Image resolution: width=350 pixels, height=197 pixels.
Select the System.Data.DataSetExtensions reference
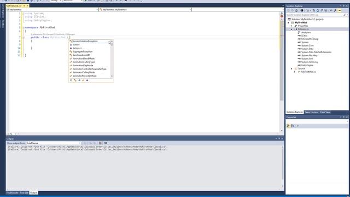(316, 52)
